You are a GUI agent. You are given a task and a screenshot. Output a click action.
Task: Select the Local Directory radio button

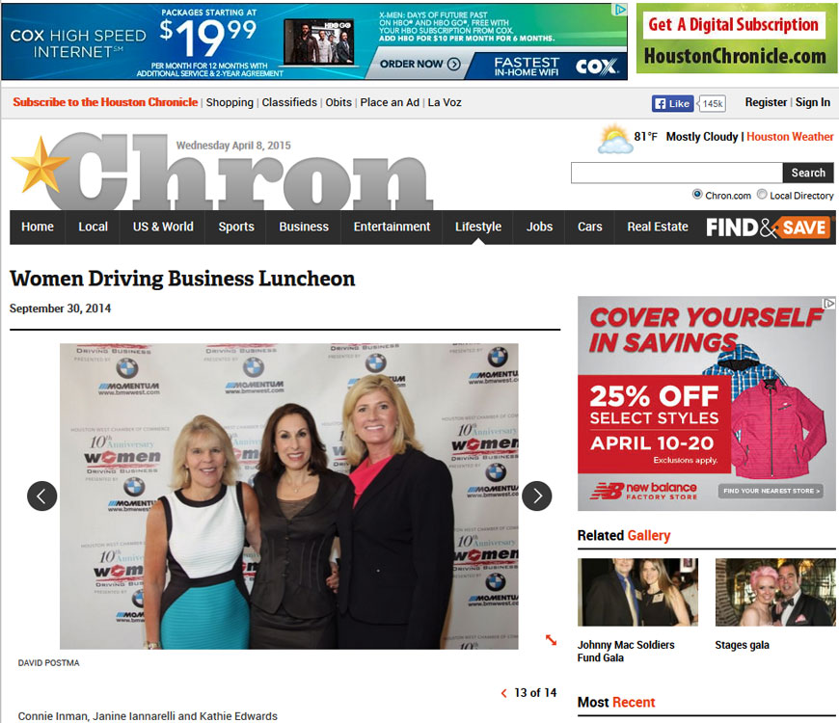click(x=762, y=194)
